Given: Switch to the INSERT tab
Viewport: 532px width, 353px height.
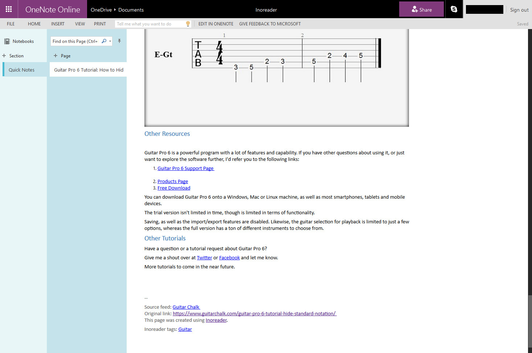Looking at the screenshot, I should coord(58,24).
